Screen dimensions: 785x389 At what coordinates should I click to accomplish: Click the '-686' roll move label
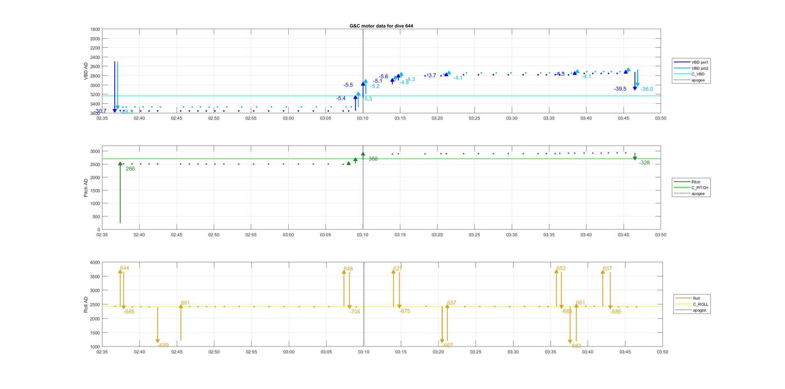coord(616,312)
